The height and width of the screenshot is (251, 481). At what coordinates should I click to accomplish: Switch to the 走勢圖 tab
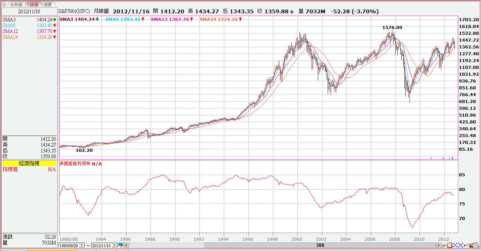click(x=16, y=5)
